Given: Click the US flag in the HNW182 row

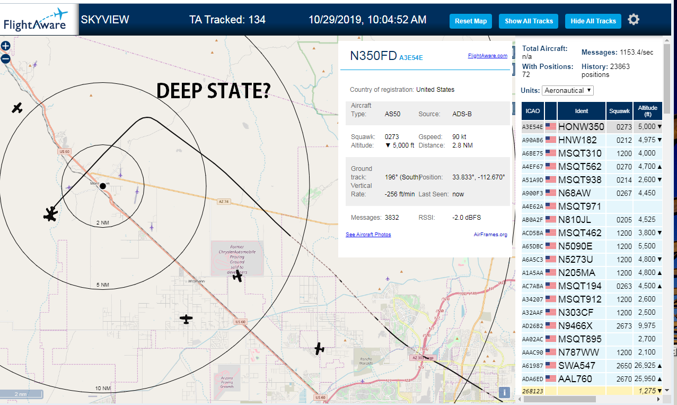Looking at the screenshot, I should click(x=551, y=140).
